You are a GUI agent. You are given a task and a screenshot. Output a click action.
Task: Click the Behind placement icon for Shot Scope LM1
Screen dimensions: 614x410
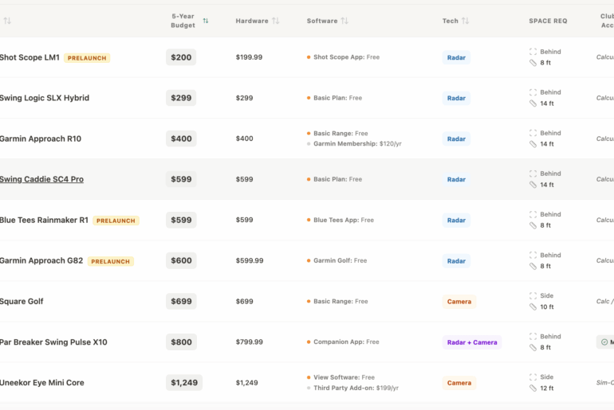pyautogui.click(x=533, y=52)
